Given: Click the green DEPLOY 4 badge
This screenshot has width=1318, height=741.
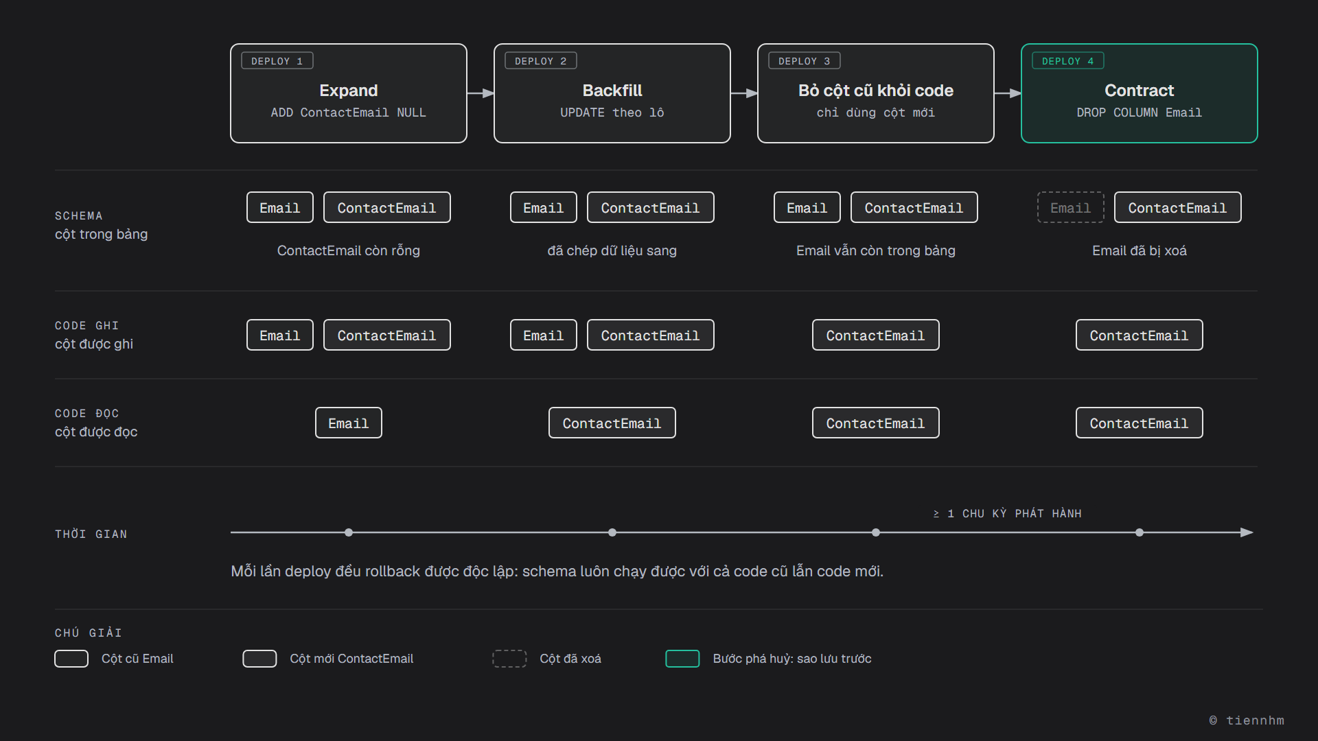Looking at the screenshot, I should pos(1068,61).
